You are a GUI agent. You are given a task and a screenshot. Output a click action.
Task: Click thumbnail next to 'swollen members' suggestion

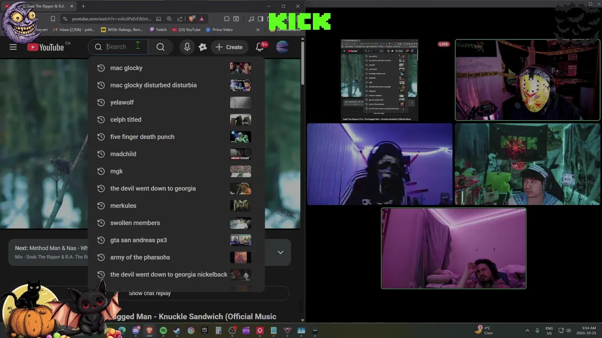point(240,223)
